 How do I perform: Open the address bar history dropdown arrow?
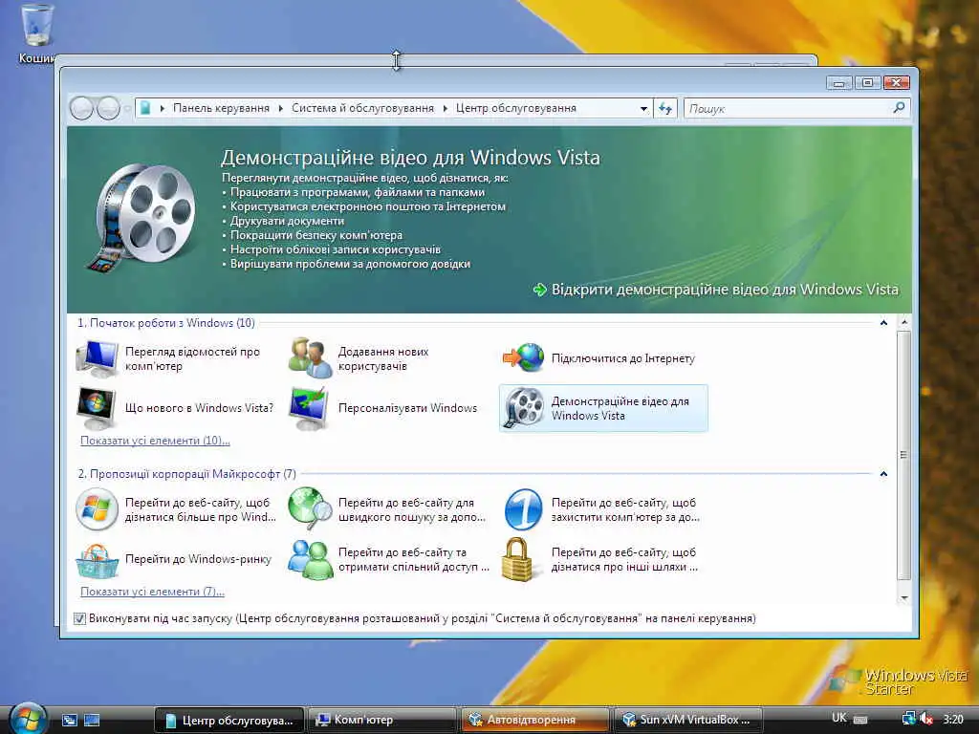643,109
